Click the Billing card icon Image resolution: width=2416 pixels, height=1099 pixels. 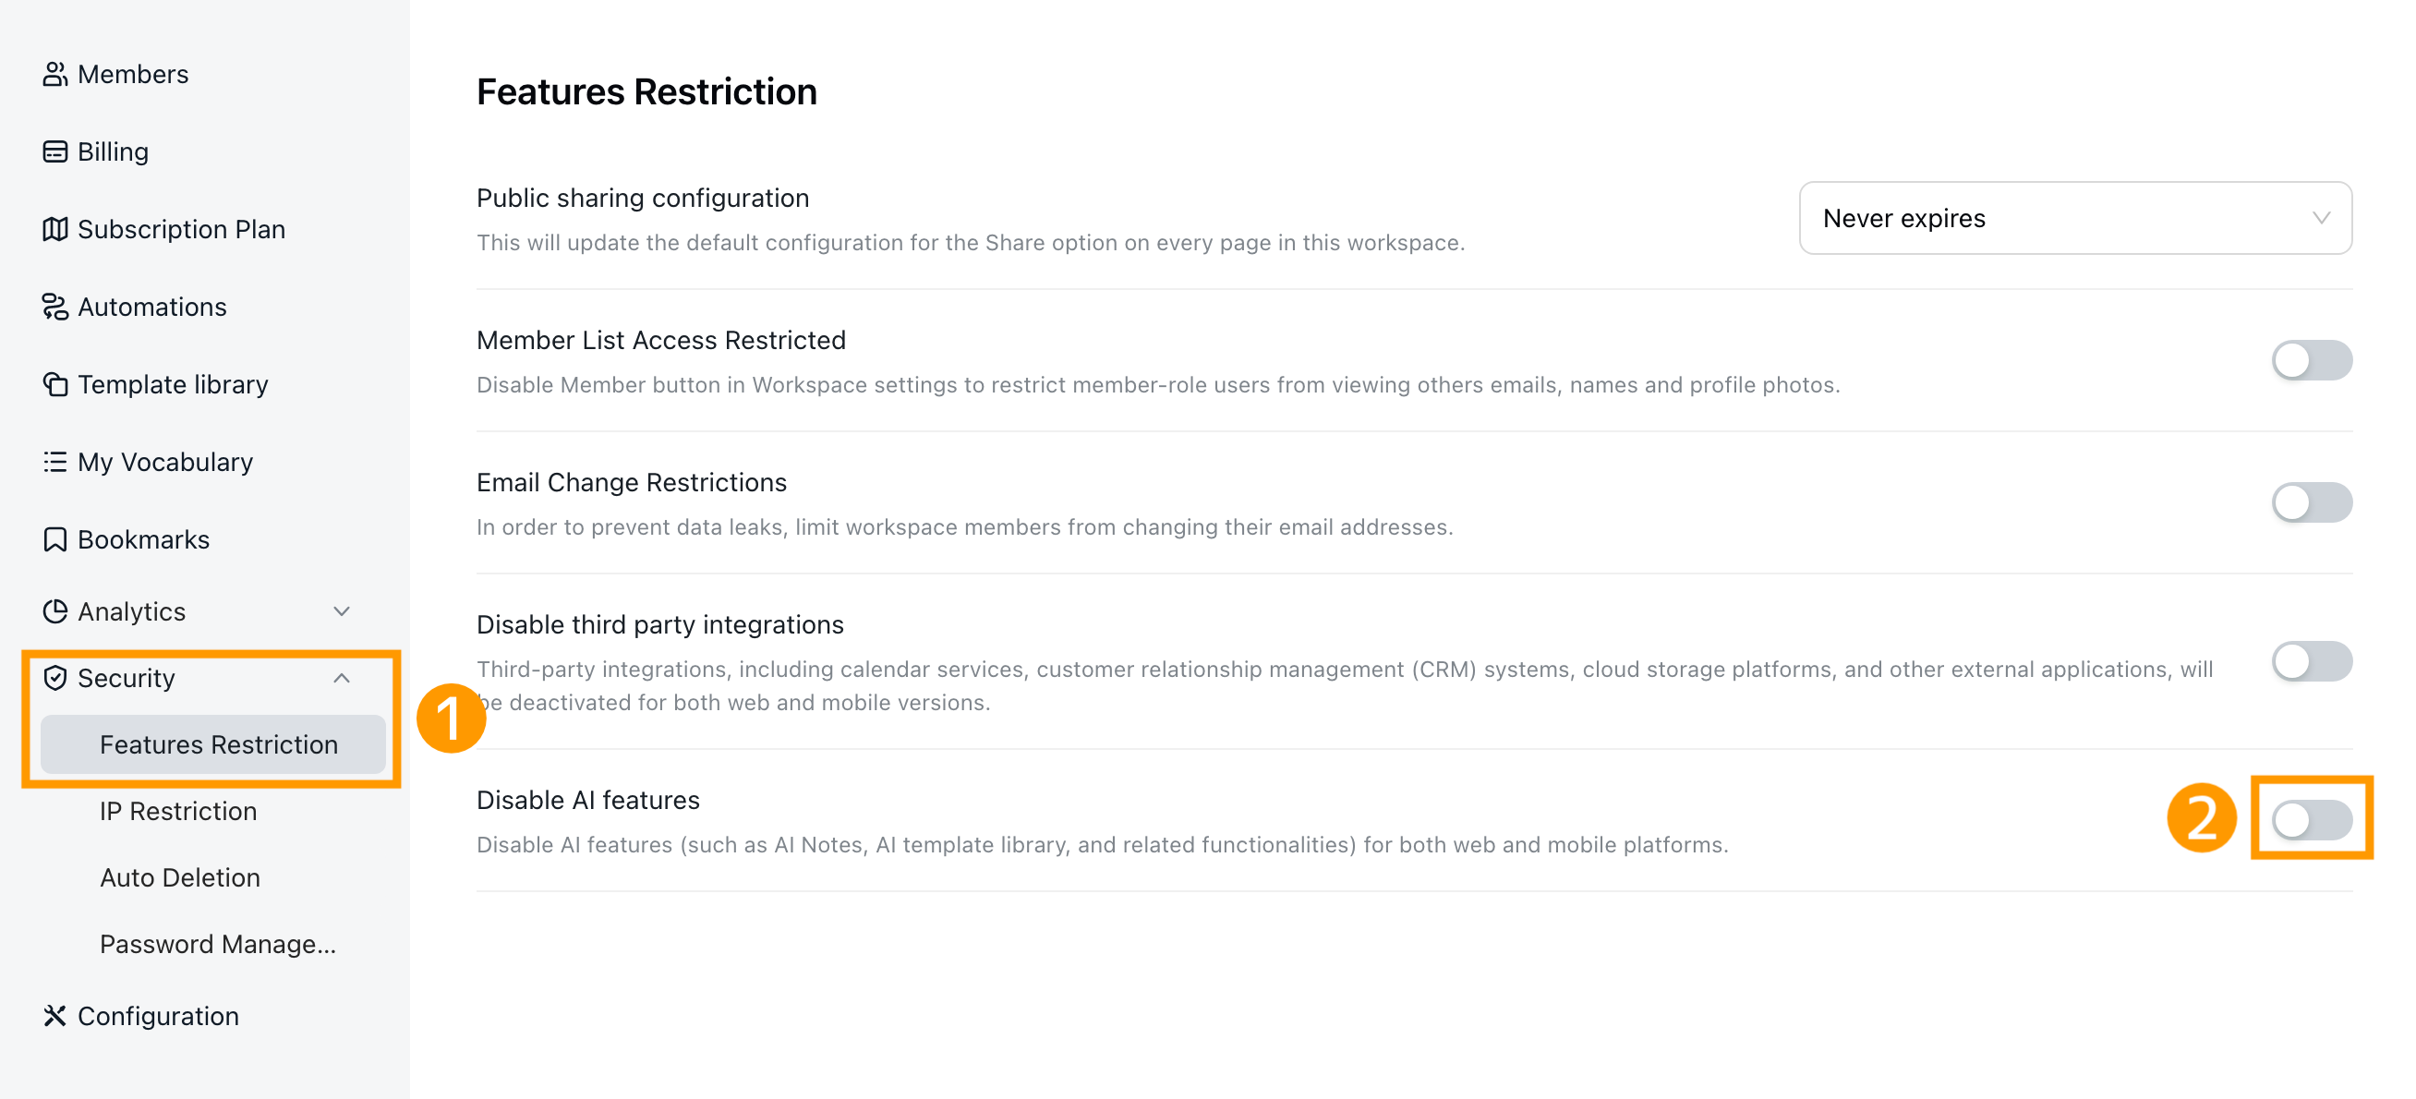point(54,151)
